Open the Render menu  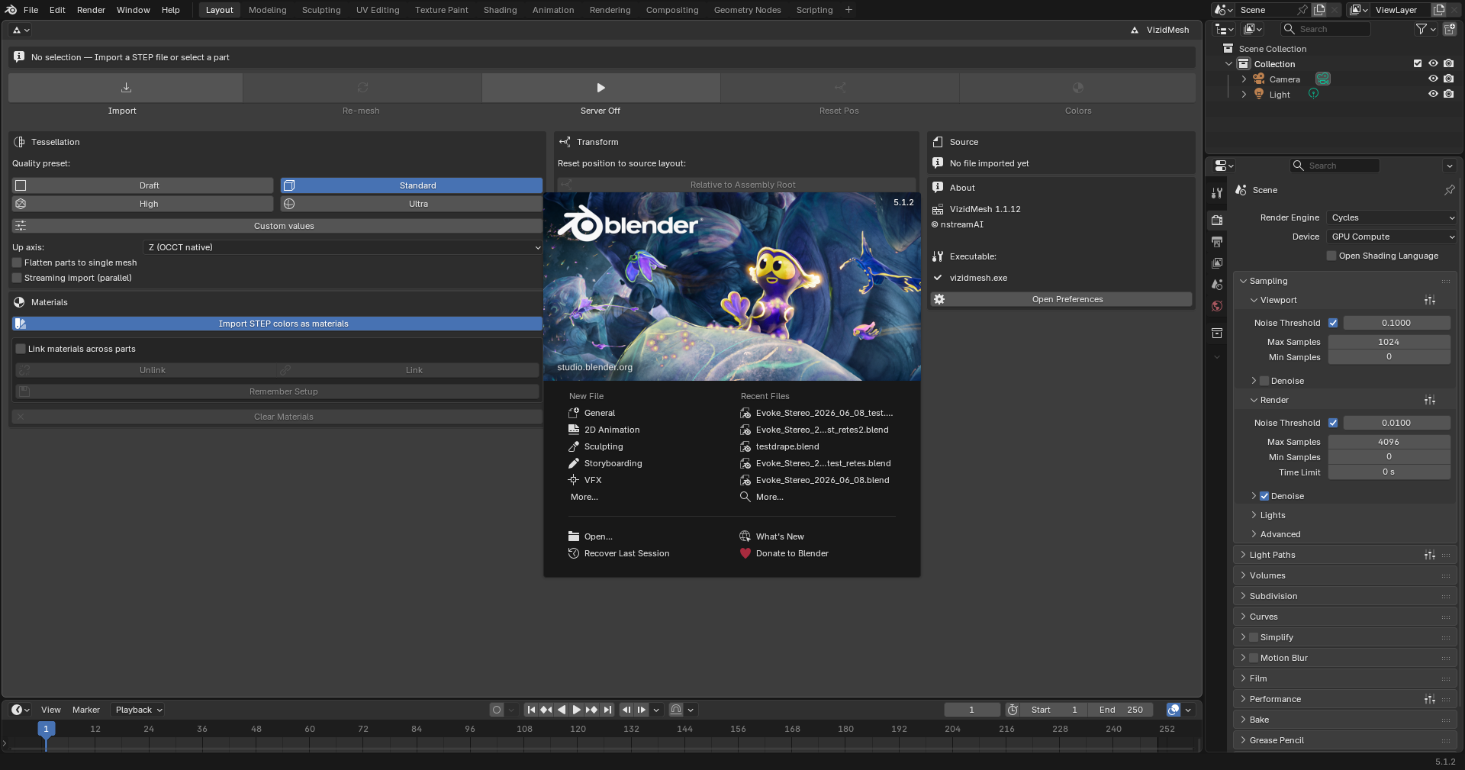[91, 10]
